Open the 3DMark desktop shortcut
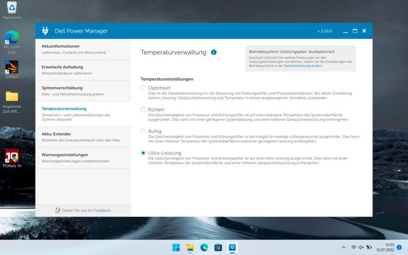Viewport: 408px width, 255px height. pos(12,69)
